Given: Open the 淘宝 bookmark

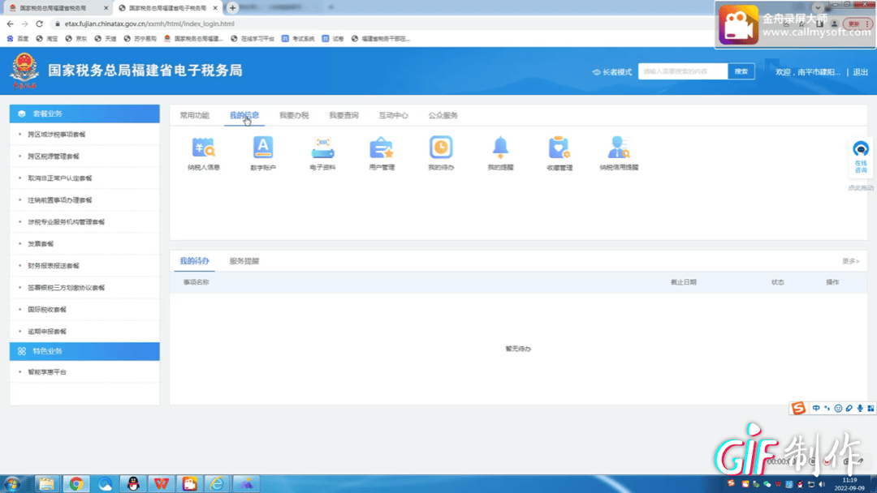Looking at the screenshot, I should (x=47, y=39).
